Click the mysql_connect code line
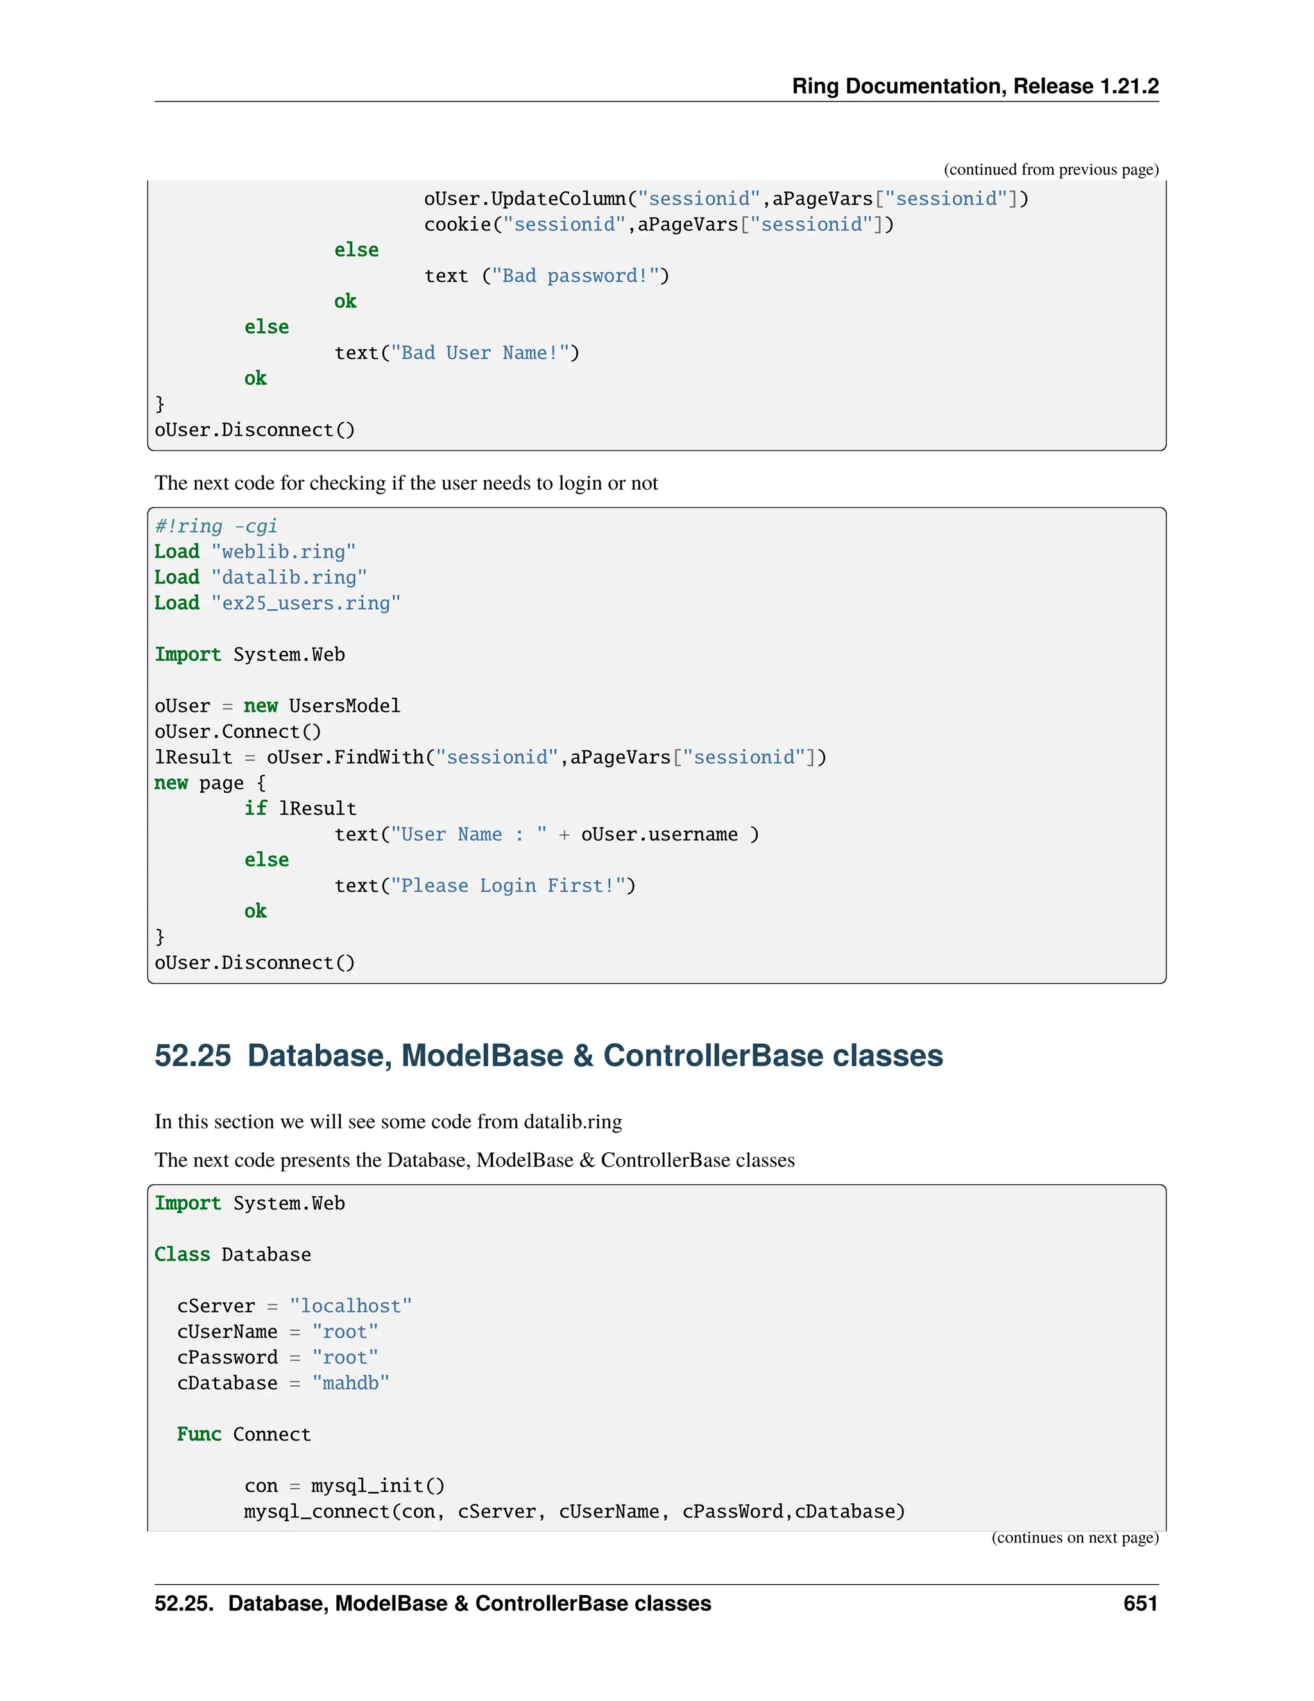The height and width of the screenshot is (1701, 1314). 574,1512
